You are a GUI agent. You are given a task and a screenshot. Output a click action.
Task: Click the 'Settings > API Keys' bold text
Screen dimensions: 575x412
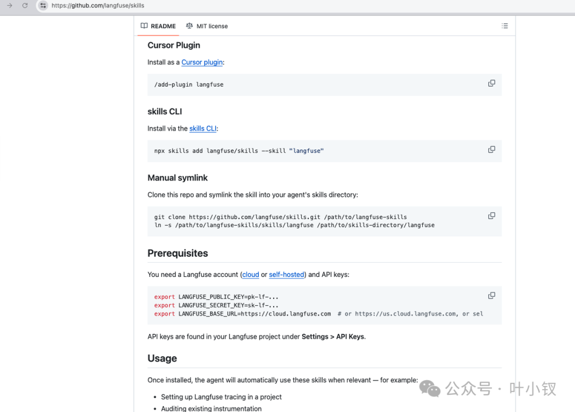[x=333, y=337]
